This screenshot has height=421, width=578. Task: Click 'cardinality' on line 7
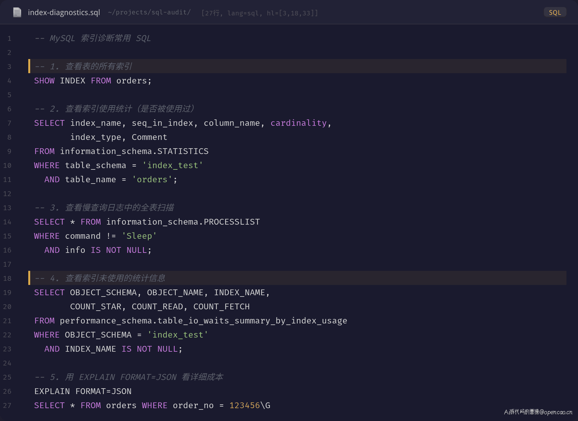tap(299, 123)
